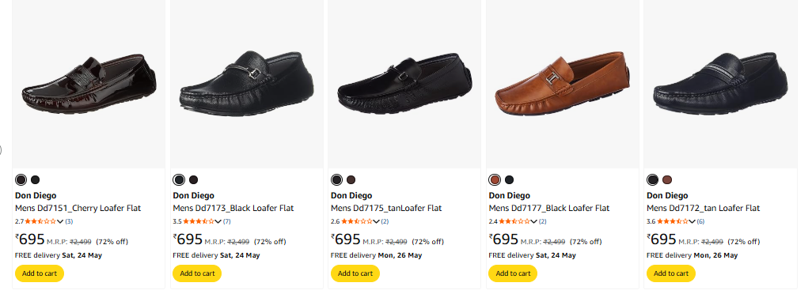Pick brown color swatch for Dd7175 tan loafer
This screenshot has width=812, height=294.
tap(351, 180)
